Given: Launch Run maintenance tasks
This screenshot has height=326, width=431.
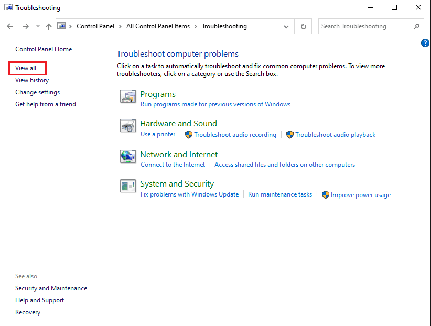Looking at the screenshot, I should coord(280,194).
